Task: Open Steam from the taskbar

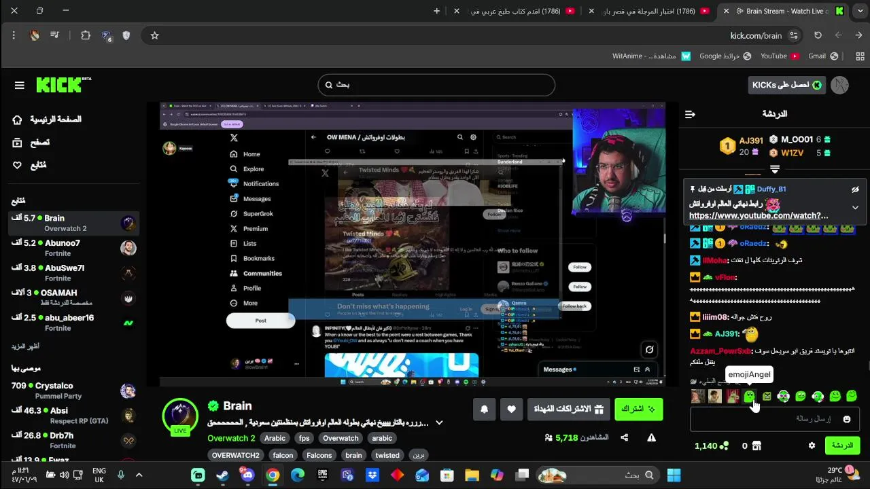Action: pos(222,475)
